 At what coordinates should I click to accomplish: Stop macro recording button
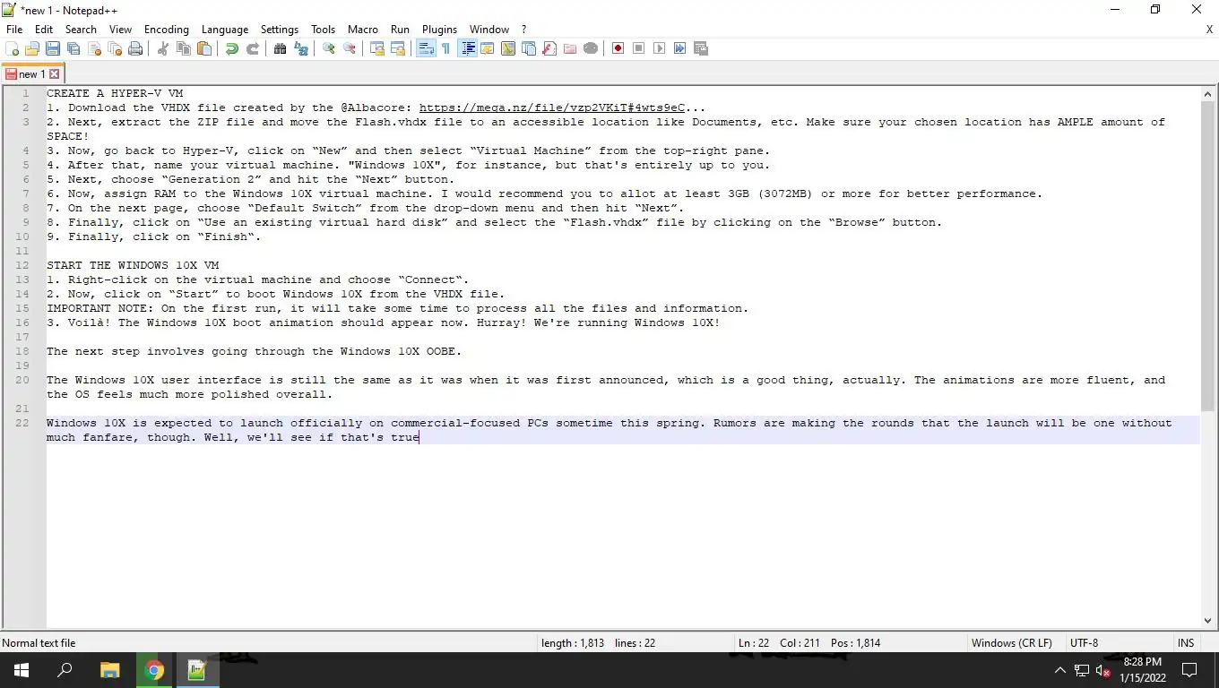pos(638,48)
